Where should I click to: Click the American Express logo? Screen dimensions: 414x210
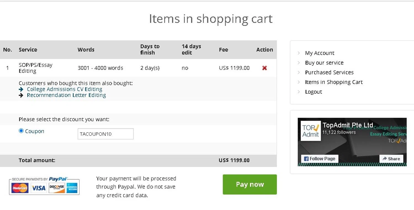72,188
